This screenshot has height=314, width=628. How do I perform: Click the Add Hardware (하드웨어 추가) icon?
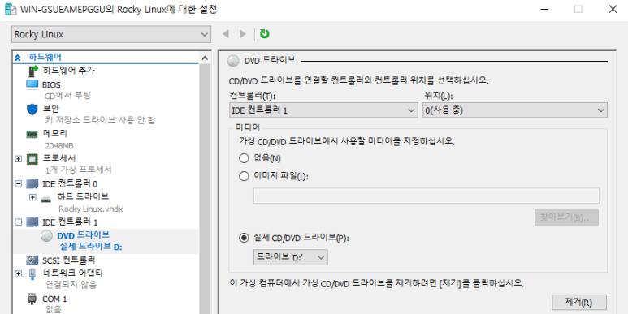click(x=33, y=71)
